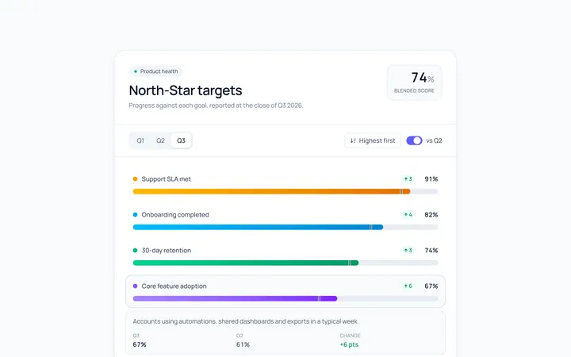The width and height of the screenshot is (571, 357).
Task: Click the up-arrow 4 badge for Onboarding
Action: coord(408,214)
